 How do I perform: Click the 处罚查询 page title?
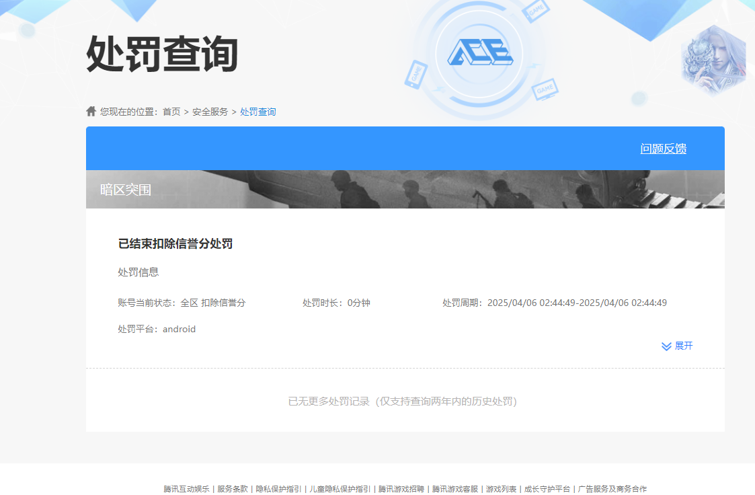162,54
